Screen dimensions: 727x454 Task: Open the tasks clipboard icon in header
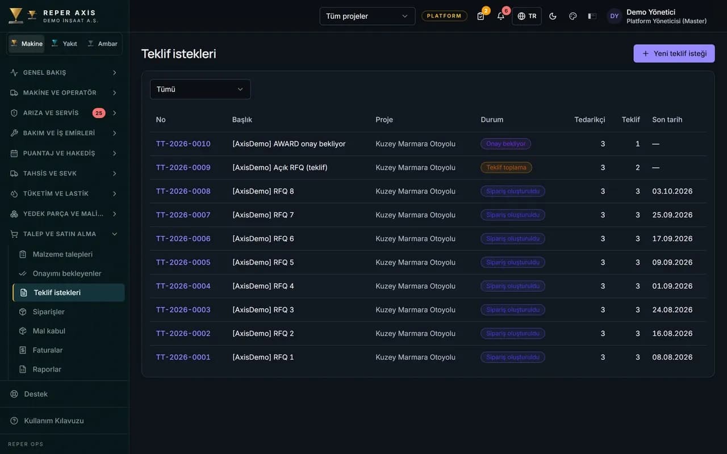coord(481,16)
